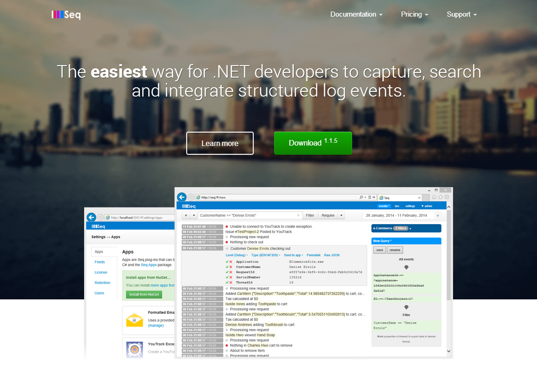Image resolution: width=537 pixels, height=383 pixels.
Task: Open the settings tab in Seq
Action: 410,206
